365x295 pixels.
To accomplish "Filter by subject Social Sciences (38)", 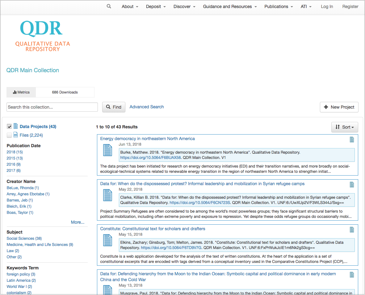I will point(24,239).
